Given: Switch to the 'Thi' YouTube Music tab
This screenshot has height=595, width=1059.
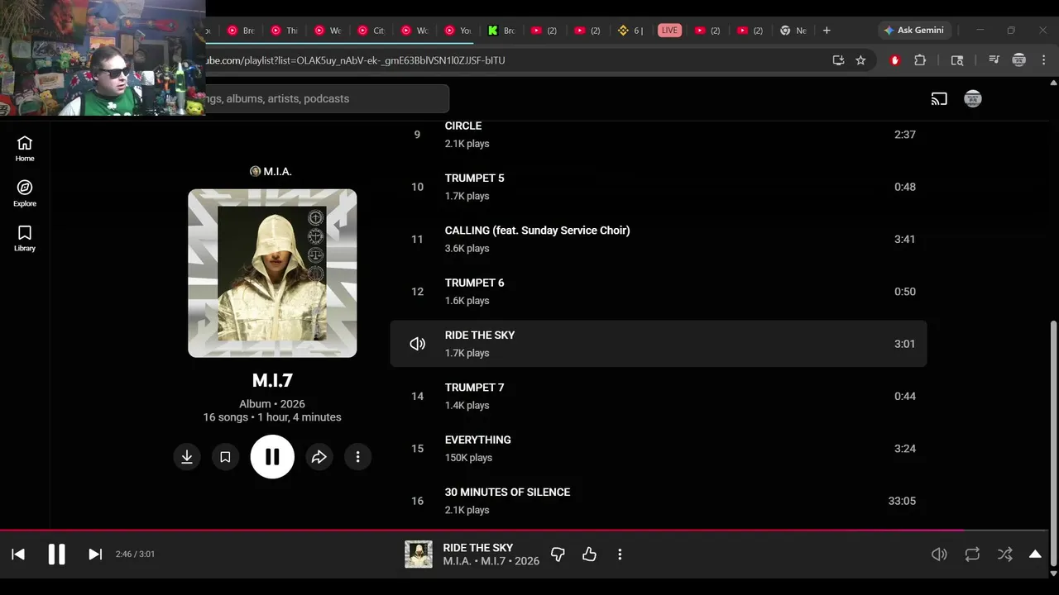Looking at the screenshot, I should click(284, 31).
